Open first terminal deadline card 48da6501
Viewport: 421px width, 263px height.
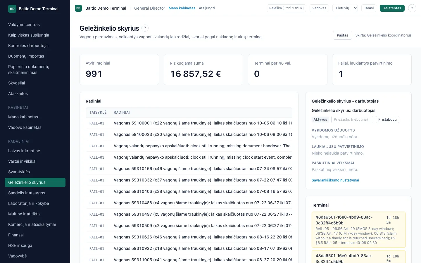tap(358, 230)
